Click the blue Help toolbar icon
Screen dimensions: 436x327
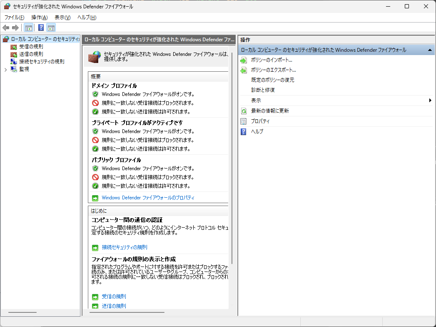(41, 28)
